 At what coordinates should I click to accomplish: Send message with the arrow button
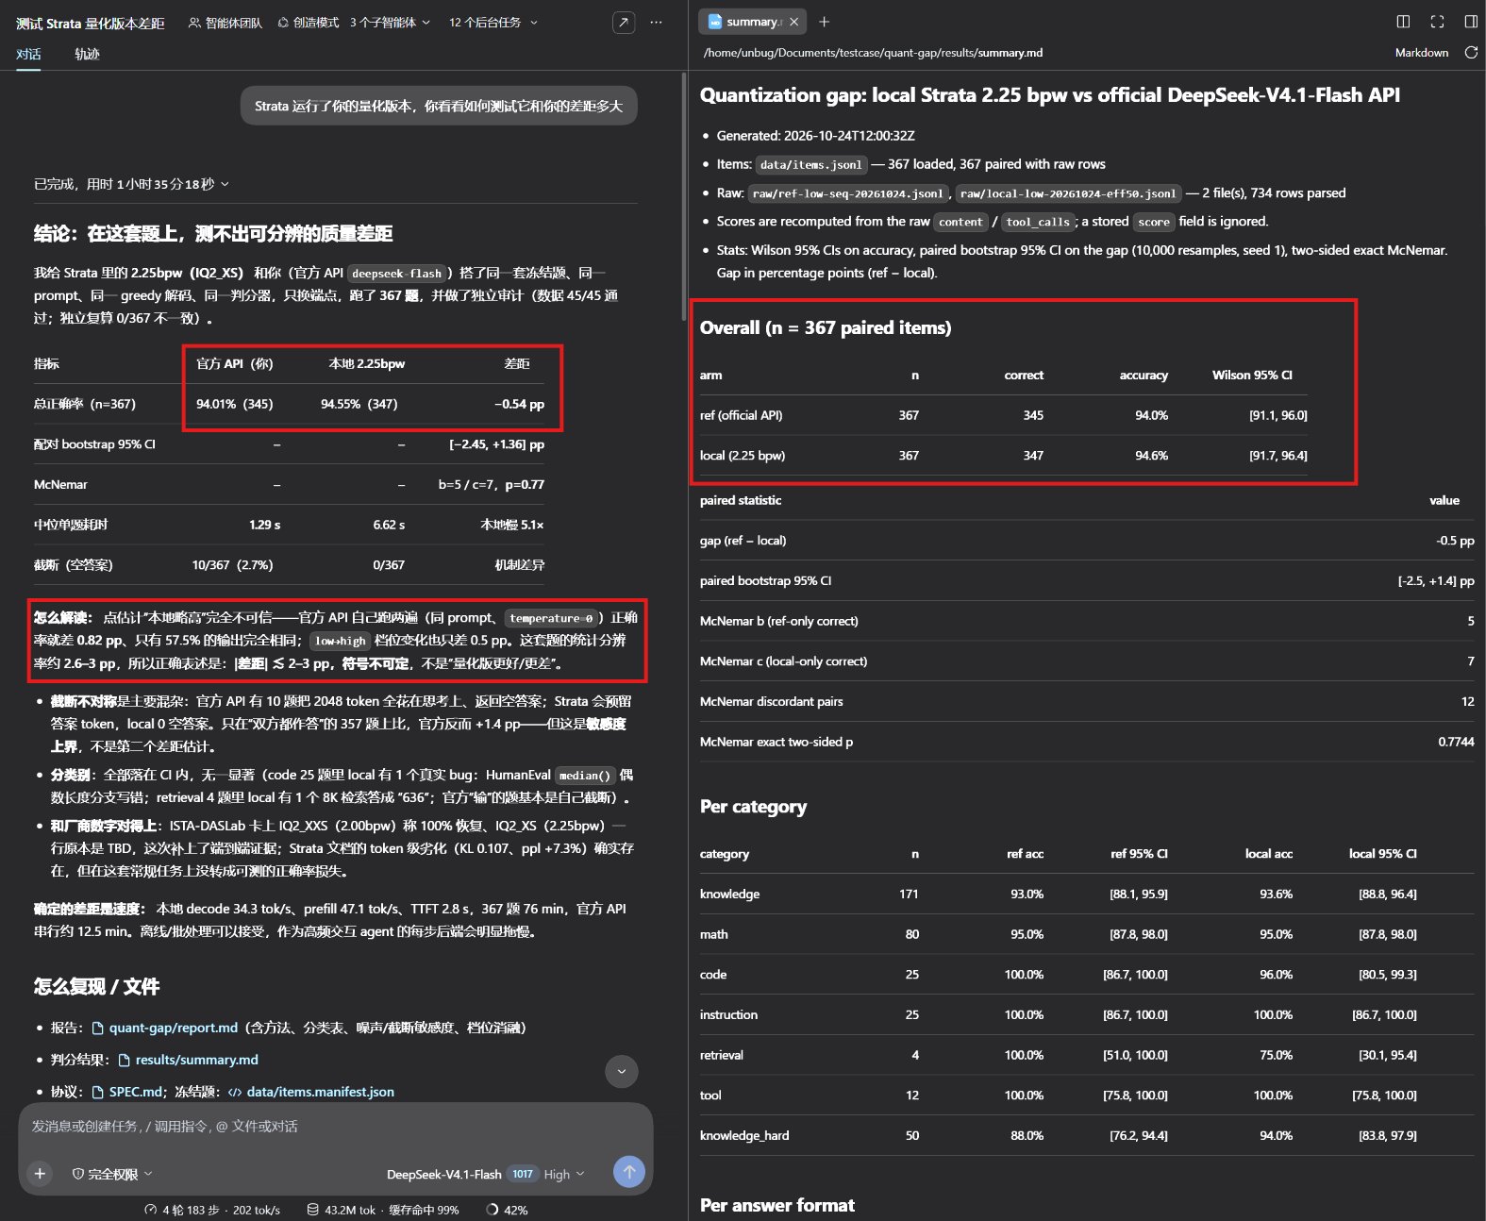click(629, 1172)
